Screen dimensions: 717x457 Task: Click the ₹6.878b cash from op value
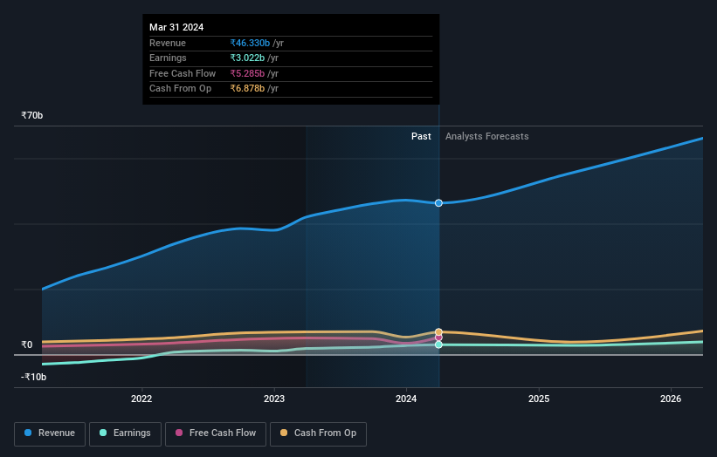(247, 89)
